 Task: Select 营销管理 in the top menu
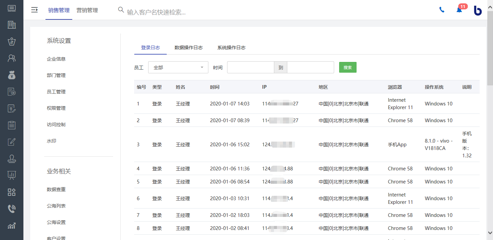point(87,10)
